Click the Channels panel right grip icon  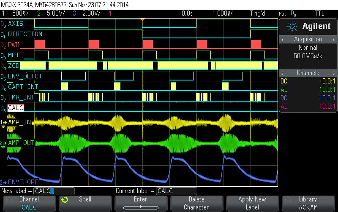pyautogui.click(x=334, y=73)
